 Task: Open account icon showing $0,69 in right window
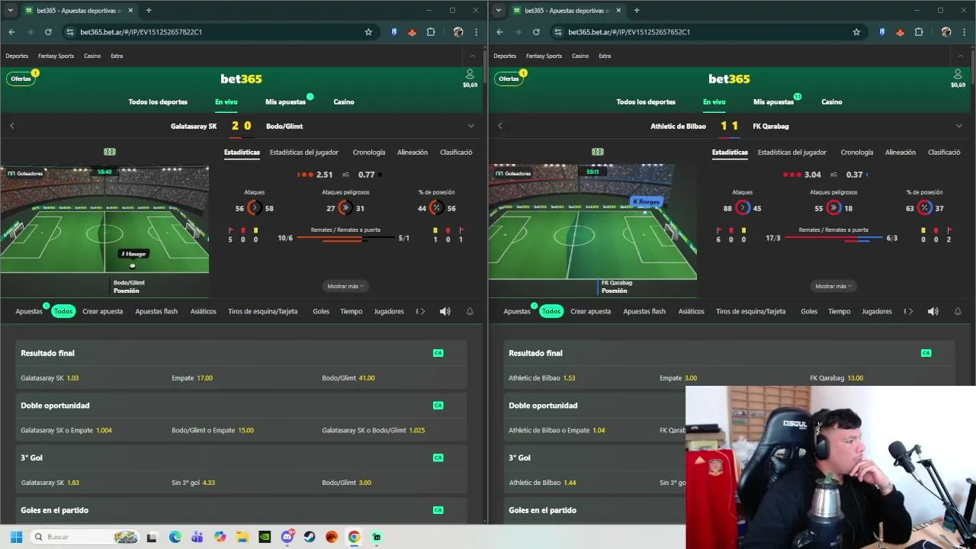coord(958,78)
